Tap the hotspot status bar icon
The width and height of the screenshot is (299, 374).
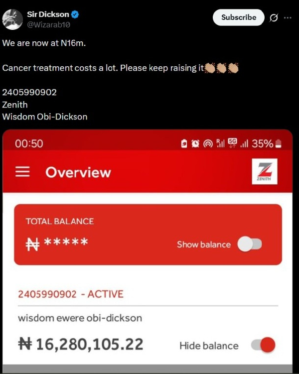click(208, 143)
